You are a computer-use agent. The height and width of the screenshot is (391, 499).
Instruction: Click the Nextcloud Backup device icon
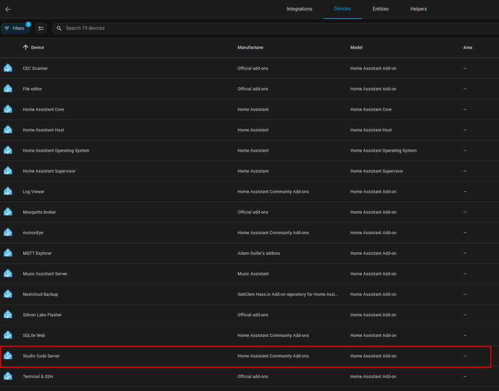[8, 295]
